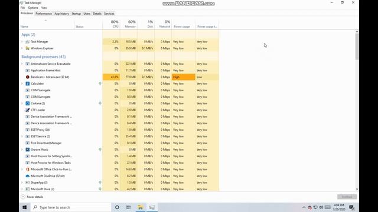The height and width of the screenshot is (212, 378).
Task: Expand the ESET Service (2) group
Action: coord(22,136)
